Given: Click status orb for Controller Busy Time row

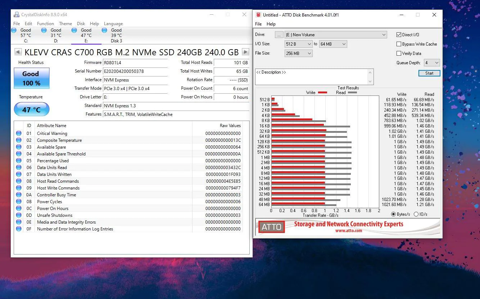Looking at the screenshot, I should 19,195.
